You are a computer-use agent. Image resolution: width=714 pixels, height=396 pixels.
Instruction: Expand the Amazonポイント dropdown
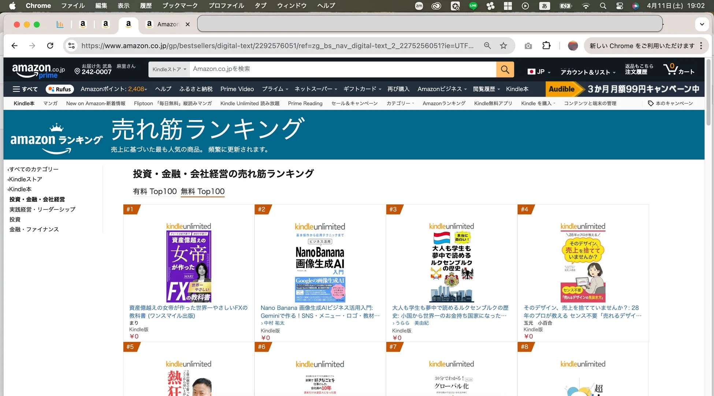tap(114, 89)
